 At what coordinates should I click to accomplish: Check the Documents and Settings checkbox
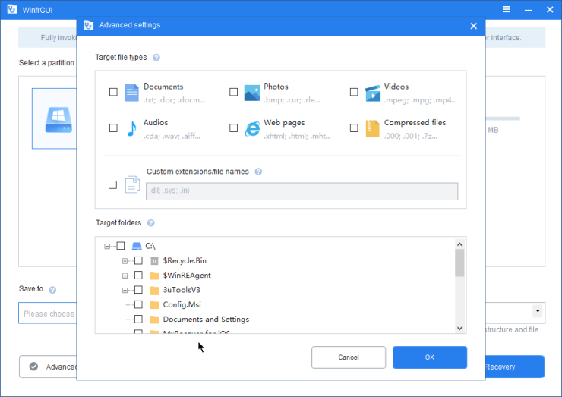(138, 320)
